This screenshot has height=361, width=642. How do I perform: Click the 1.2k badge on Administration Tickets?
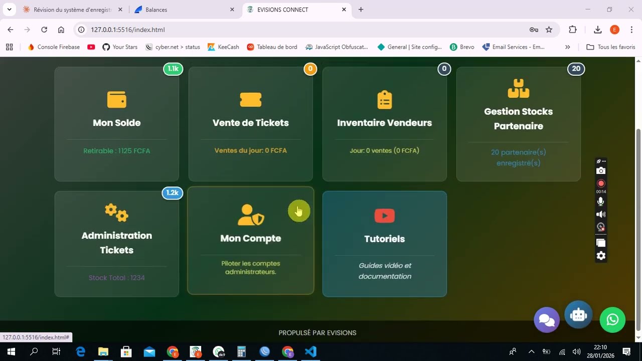[172, 193]
